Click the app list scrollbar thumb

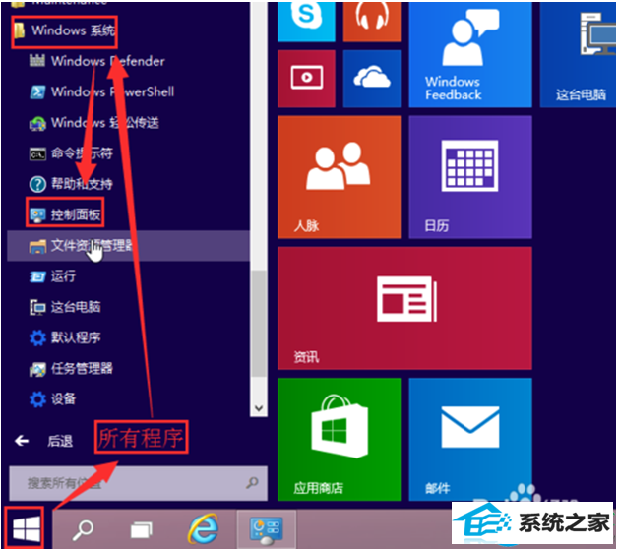(x=259, y=323)
